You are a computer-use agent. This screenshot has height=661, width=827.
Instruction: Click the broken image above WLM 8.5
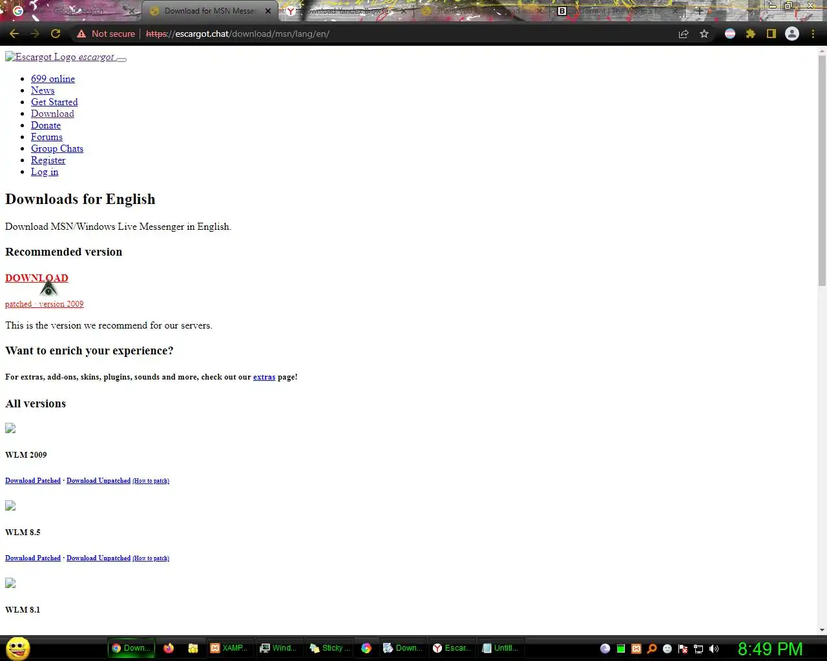(10, 506)
